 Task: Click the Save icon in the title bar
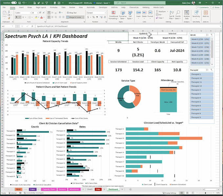(x=19, y=3)
